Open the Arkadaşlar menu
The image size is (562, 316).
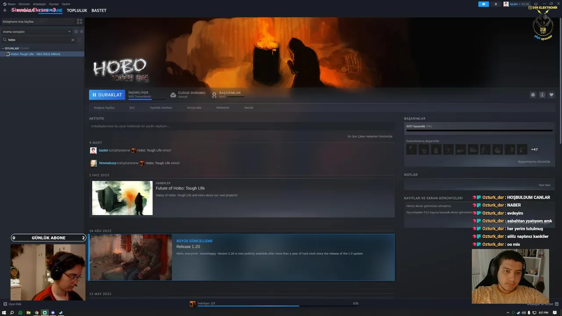click(39, 4)
